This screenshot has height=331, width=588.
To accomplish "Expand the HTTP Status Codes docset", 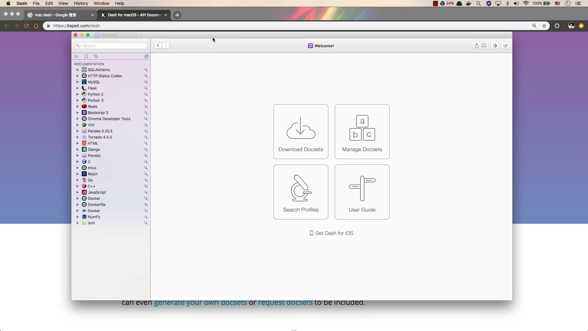I will pyautogui.click(x=77, y=76).
